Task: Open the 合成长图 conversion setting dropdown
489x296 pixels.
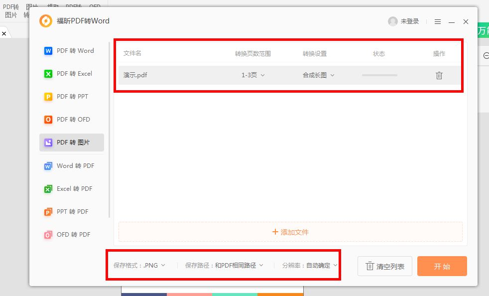Action: (x=318, y=75)
